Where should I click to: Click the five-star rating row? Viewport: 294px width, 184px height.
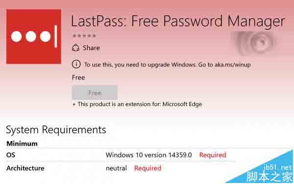[x=84, y=36]
